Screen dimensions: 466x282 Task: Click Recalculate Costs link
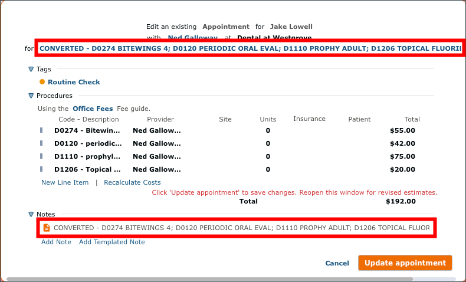[x=132, y=182]
